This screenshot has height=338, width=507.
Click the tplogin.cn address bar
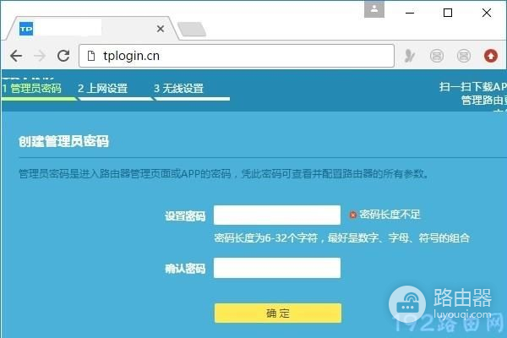pyautogui.click(x=237, y=56)
